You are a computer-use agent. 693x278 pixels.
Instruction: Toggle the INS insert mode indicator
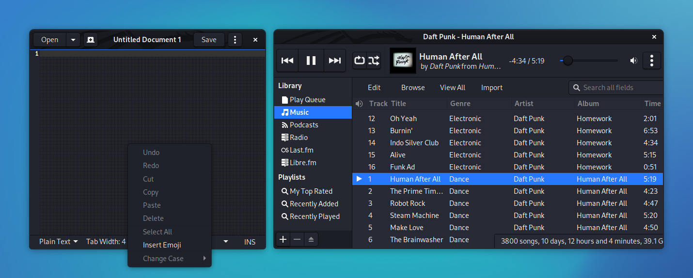pos(250,242)
